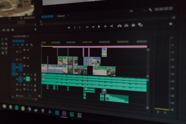The height and width of the screenshot is (124, 186).
Task: Select the large green audio waveform clip
Action: click(117, 99)
